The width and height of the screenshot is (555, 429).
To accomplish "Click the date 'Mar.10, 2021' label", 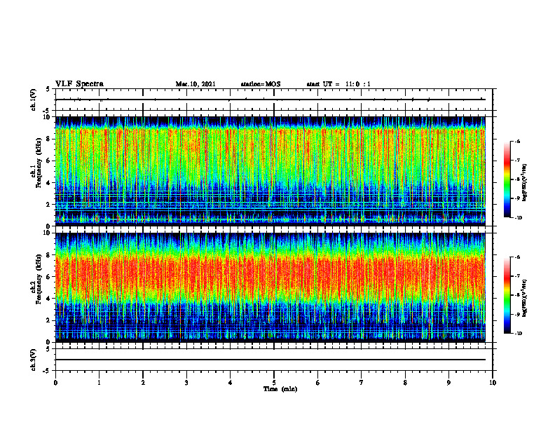I will (x=196, y=84).
